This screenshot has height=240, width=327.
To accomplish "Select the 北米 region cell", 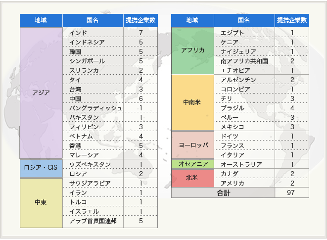I will click(192, 178).
